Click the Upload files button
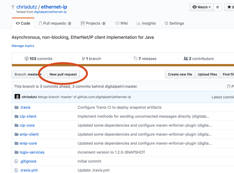The height and width of the screenshot is (173, 234). click(207, 74)
